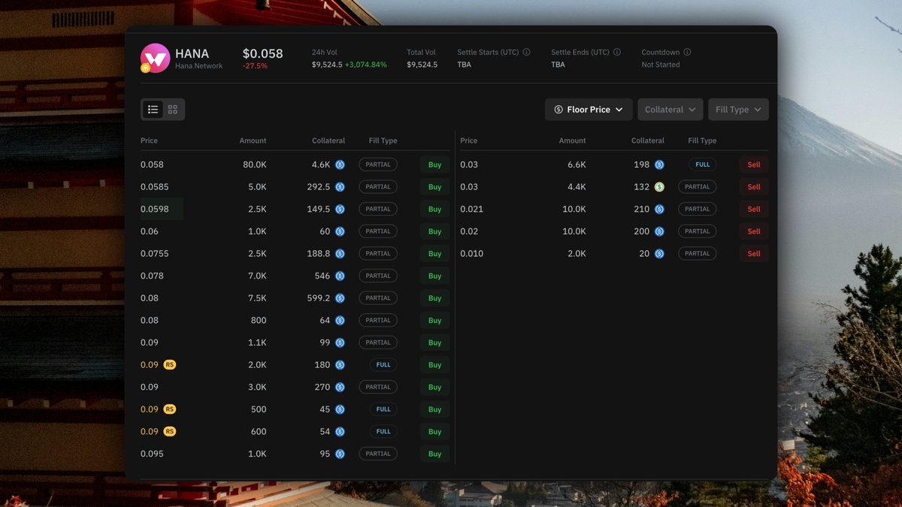Click the +3,074.84% volume change
Screen dimensions: 902x507
pyautogui.click(x=366, y=65)
